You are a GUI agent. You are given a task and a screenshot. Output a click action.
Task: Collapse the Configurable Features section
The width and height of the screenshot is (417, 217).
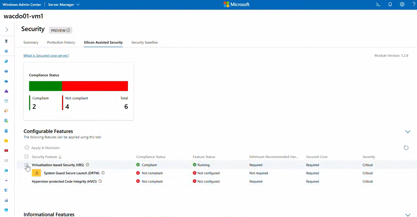tap(408, 132)
